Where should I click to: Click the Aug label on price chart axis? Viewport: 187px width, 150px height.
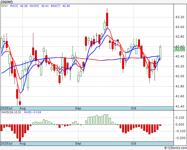click(x=23, y=108)
